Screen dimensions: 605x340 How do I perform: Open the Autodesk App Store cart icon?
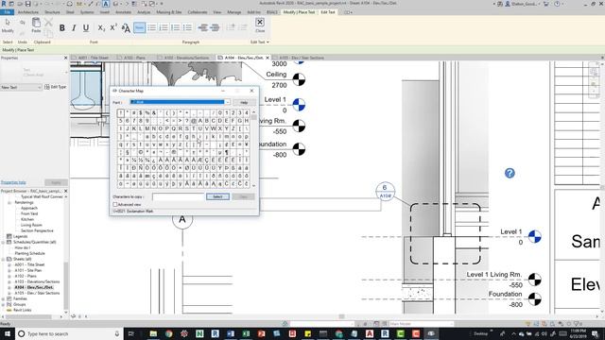[x=546, y=4]
